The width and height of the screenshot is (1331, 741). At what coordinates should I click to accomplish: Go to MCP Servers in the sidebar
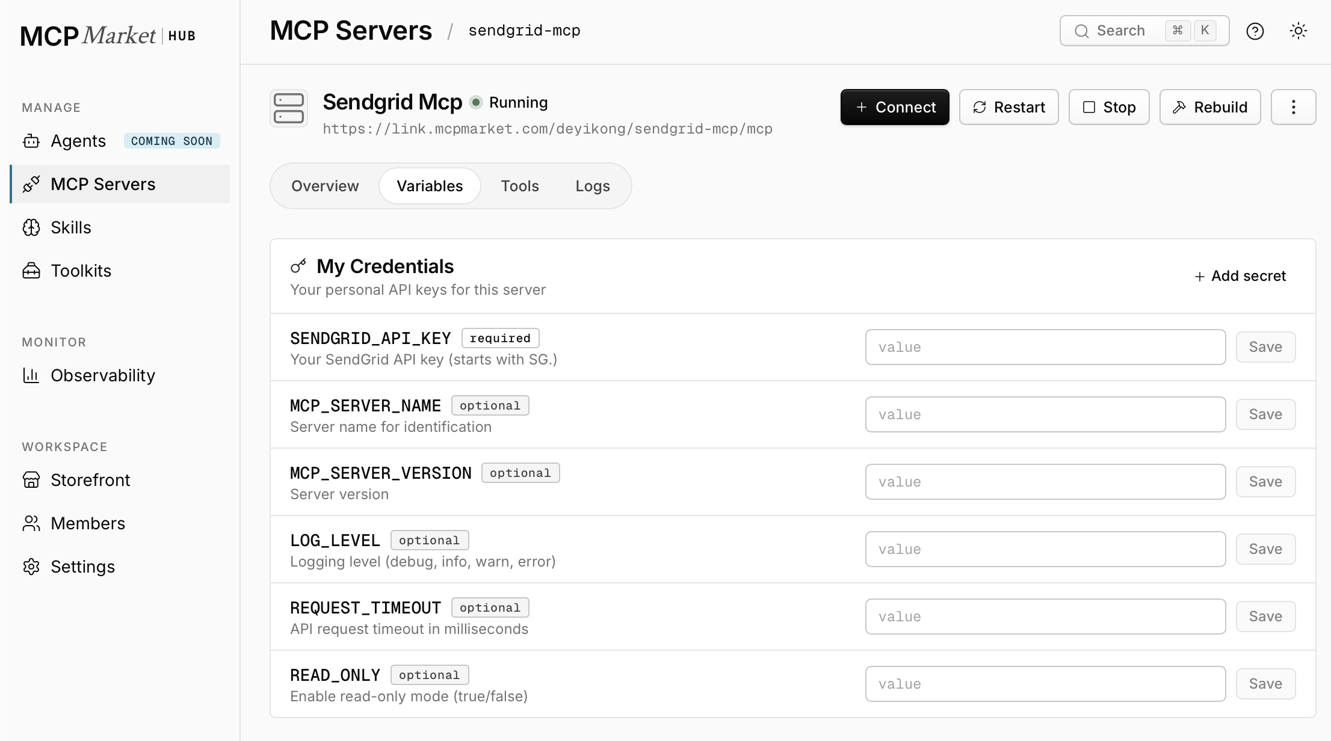(120, 184)
